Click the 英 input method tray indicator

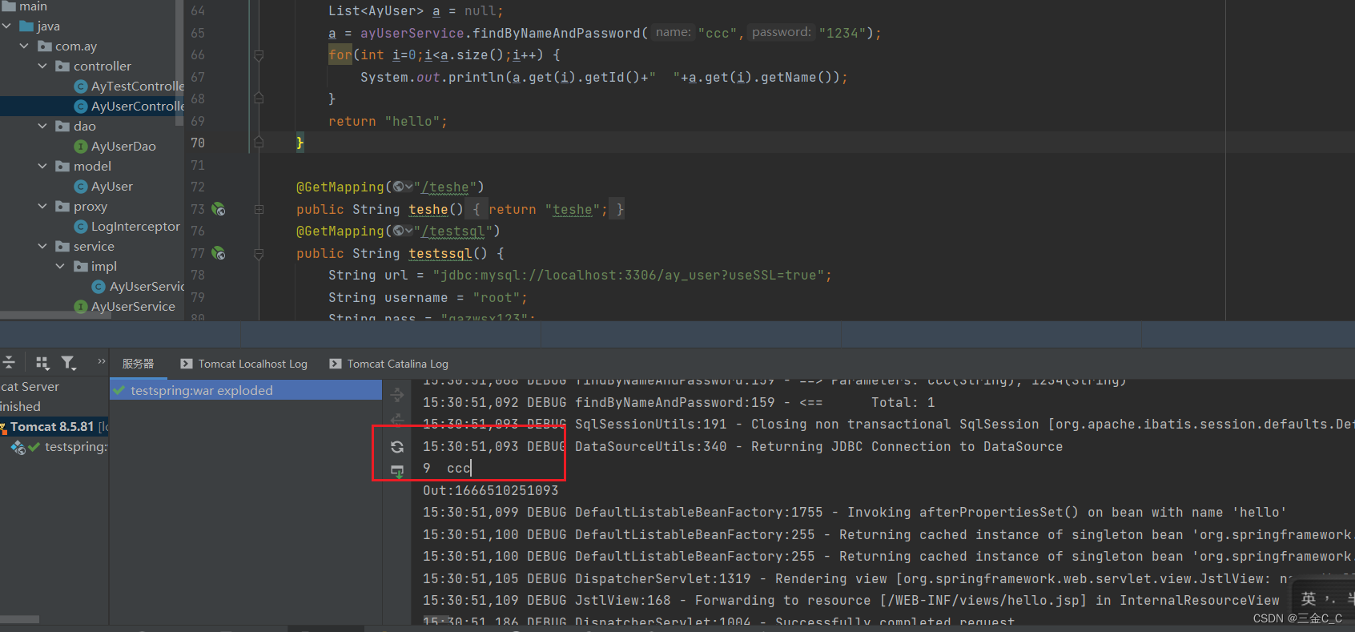pos(1309,598)
